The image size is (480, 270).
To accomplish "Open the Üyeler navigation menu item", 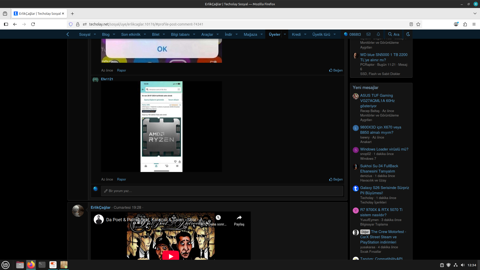I will click(274, 34).
